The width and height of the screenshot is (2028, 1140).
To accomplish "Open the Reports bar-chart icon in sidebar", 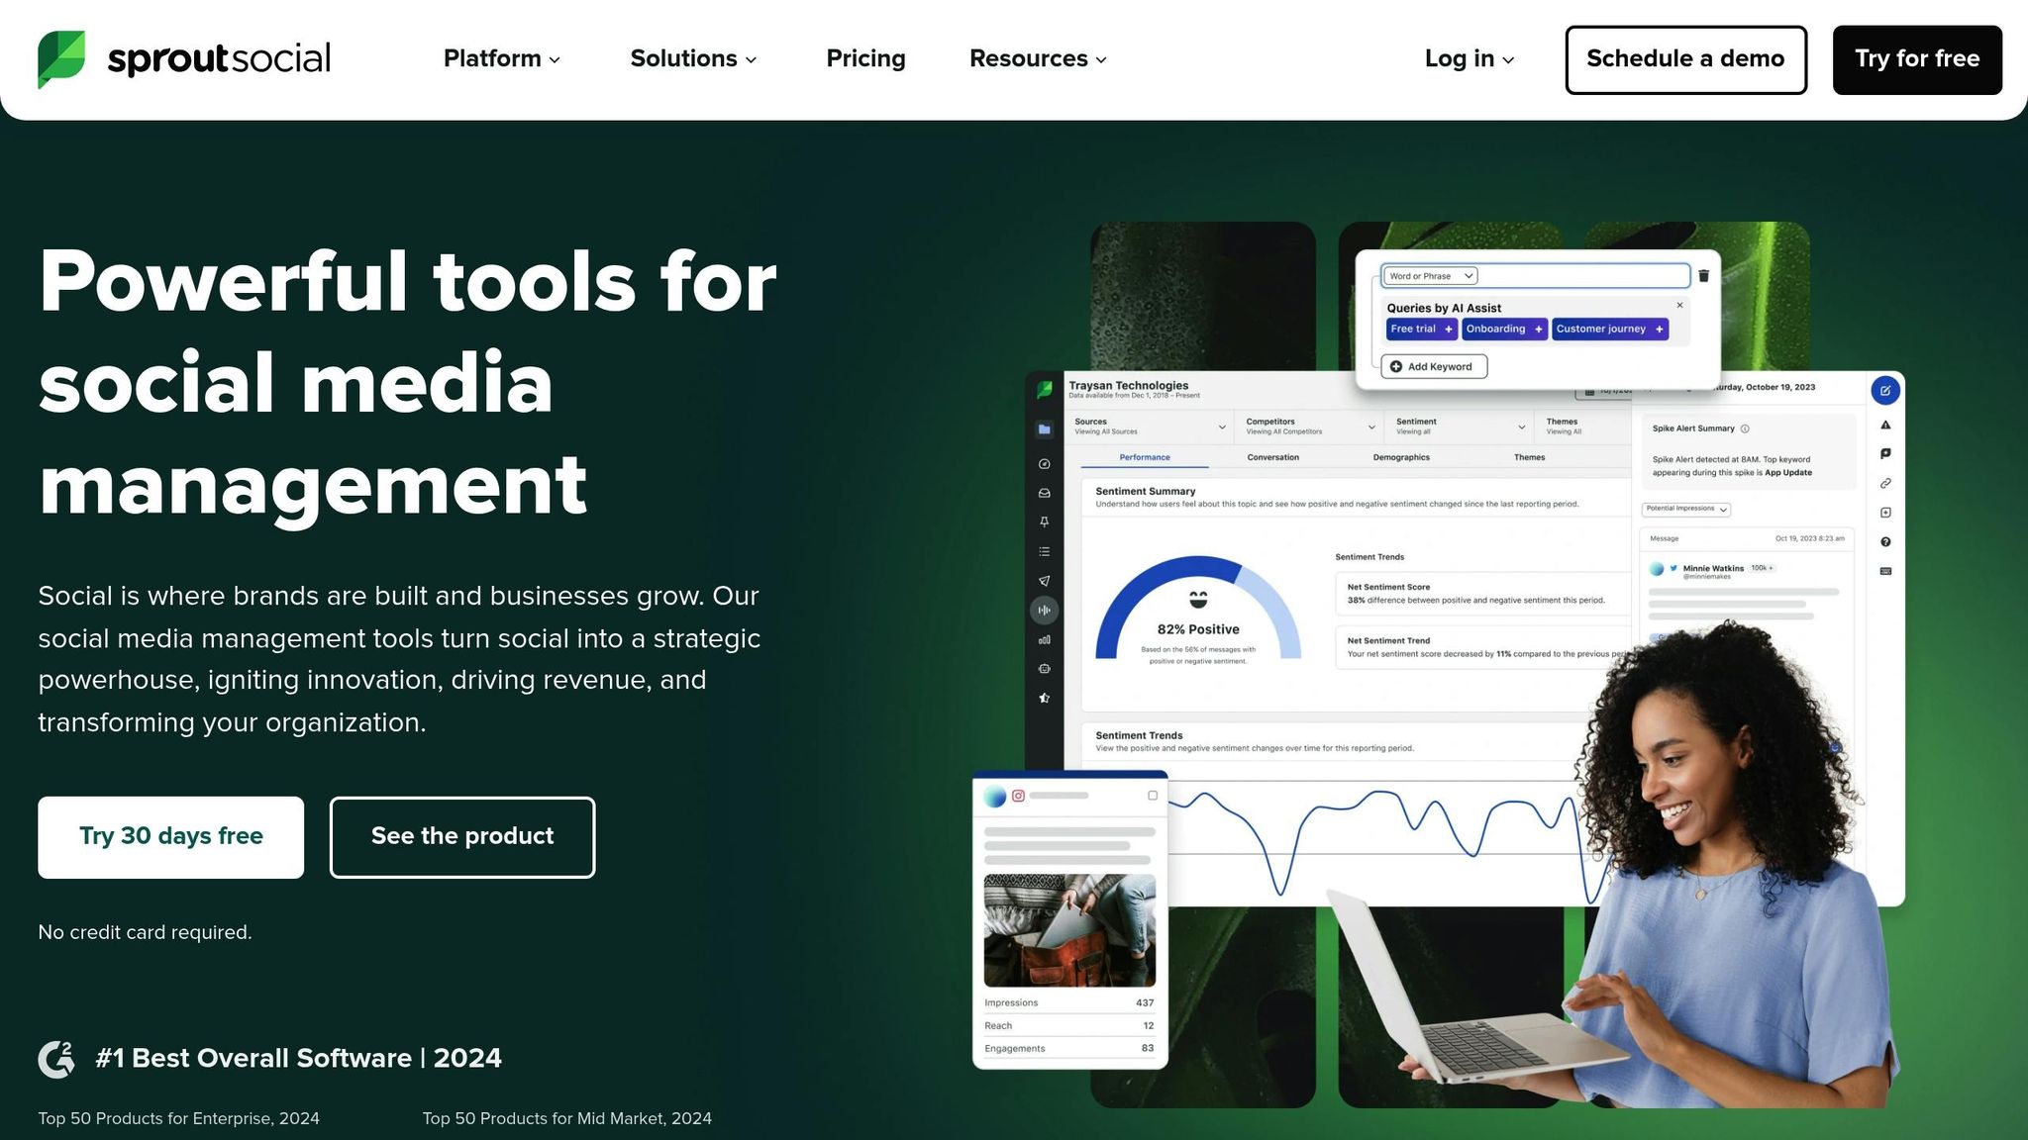I will (1044, 639).
